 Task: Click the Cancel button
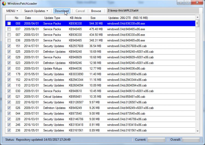tap(80, 11)
